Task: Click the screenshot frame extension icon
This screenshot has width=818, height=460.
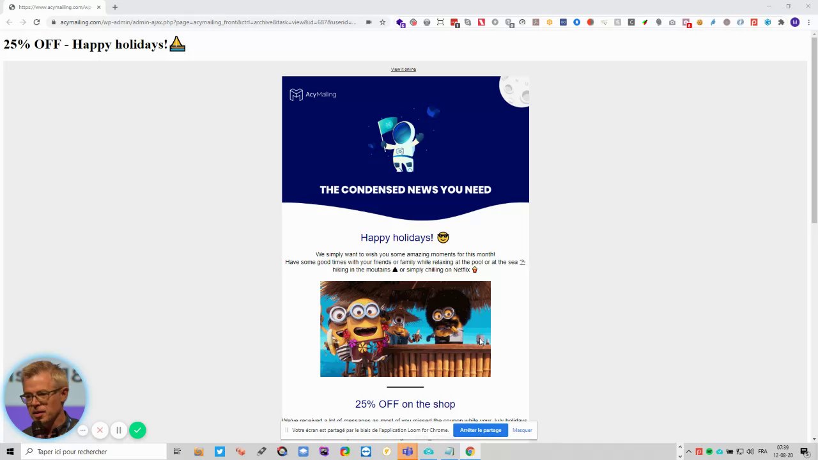Action: point(440,22)
